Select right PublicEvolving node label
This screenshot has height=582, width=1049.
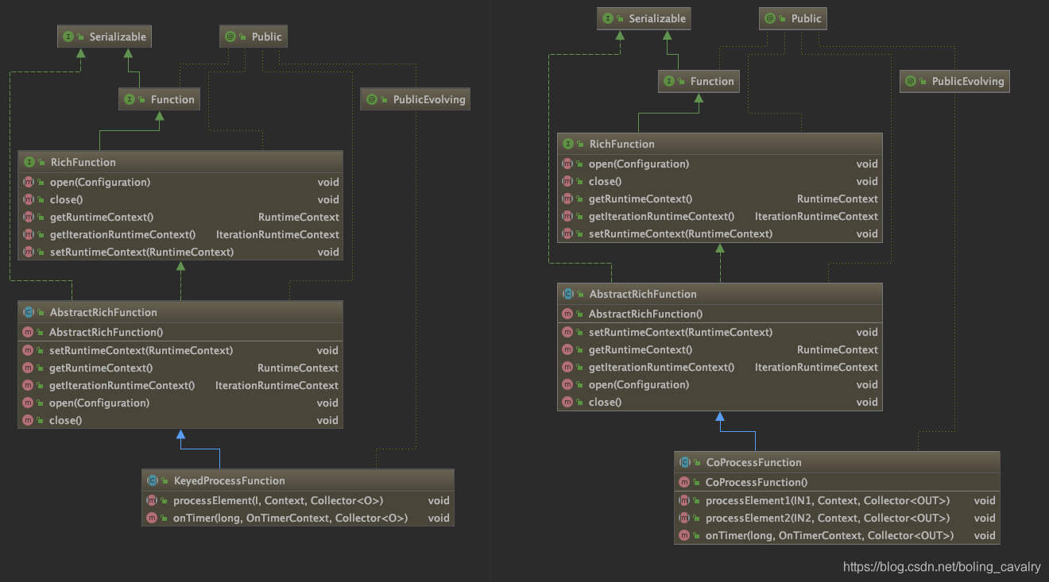click(968, 81)
